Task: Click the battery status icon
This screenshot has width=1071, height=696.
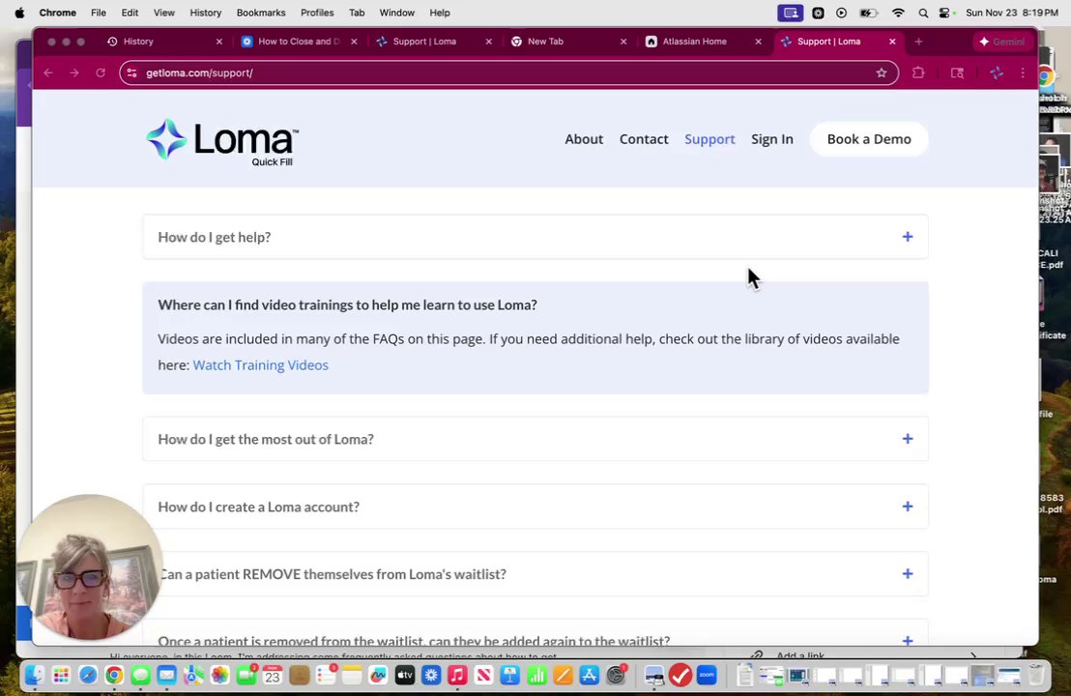Action: click(x=868, y=13)
